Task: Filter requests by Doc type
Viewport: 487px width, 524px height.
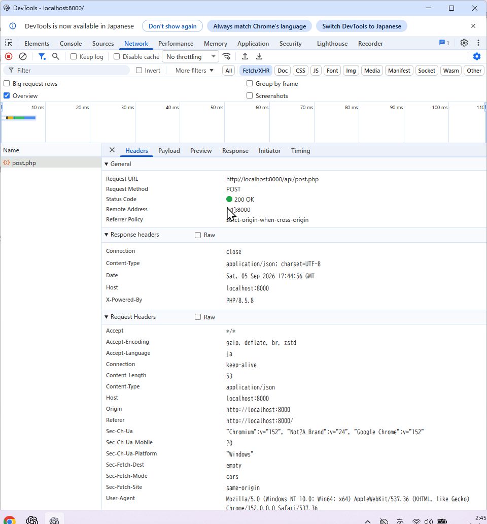Action: click(x=283, y=71)
